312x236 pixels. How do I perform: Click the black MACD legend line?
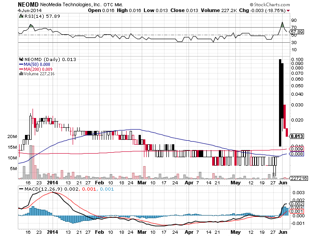pyautogui.click(x=21, y=189)
